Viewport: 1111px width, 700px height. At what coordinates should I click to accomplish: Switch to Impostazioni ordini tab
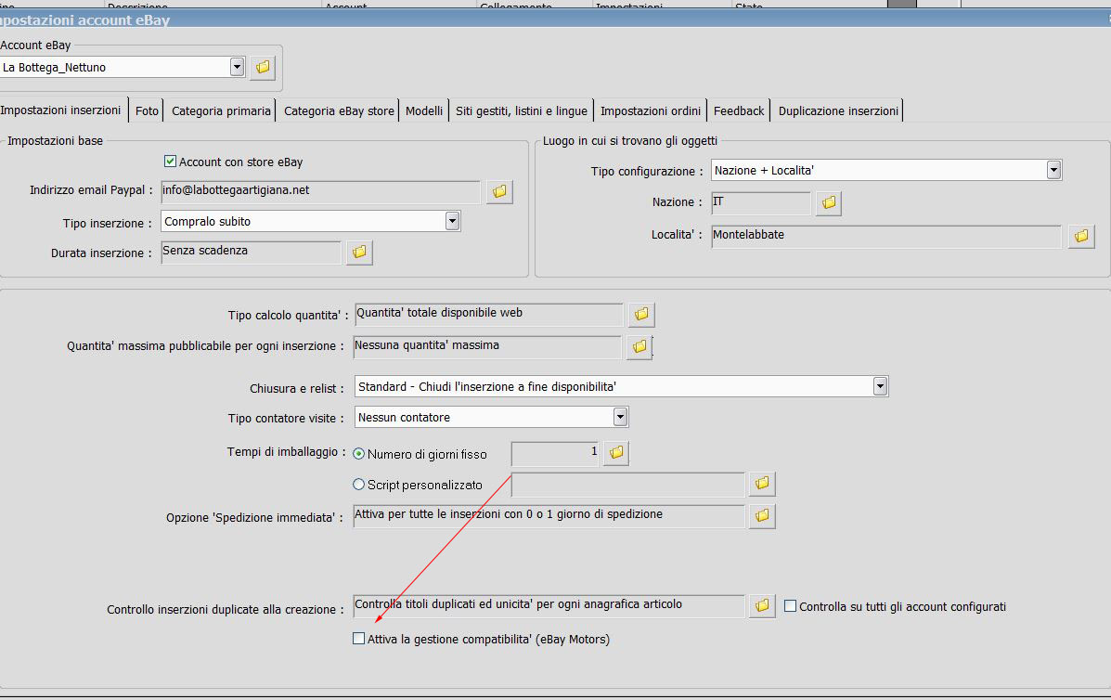point(651,110)
